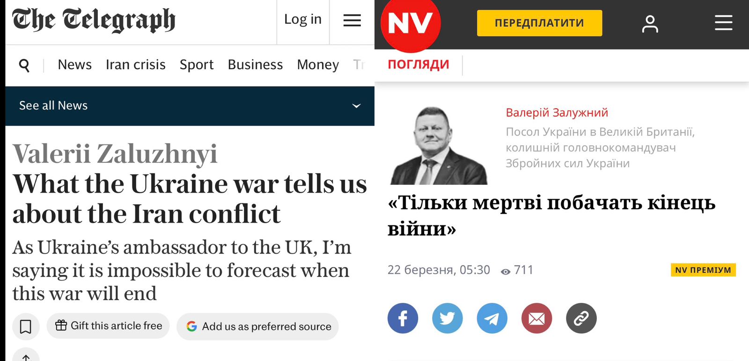The width and height of the screenshot is (749, 361).
Task: Open author link Валерій Залужний
Action: click(x=557, y=113)
